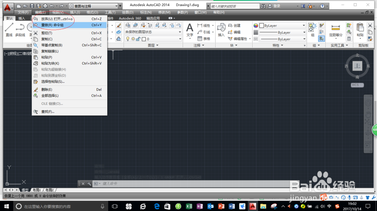Image resolution: width=377 pixels, height=211 pixels.
Task: Expand the 特性 panel title
Action: pyautogui.click(x=278, y=46)
